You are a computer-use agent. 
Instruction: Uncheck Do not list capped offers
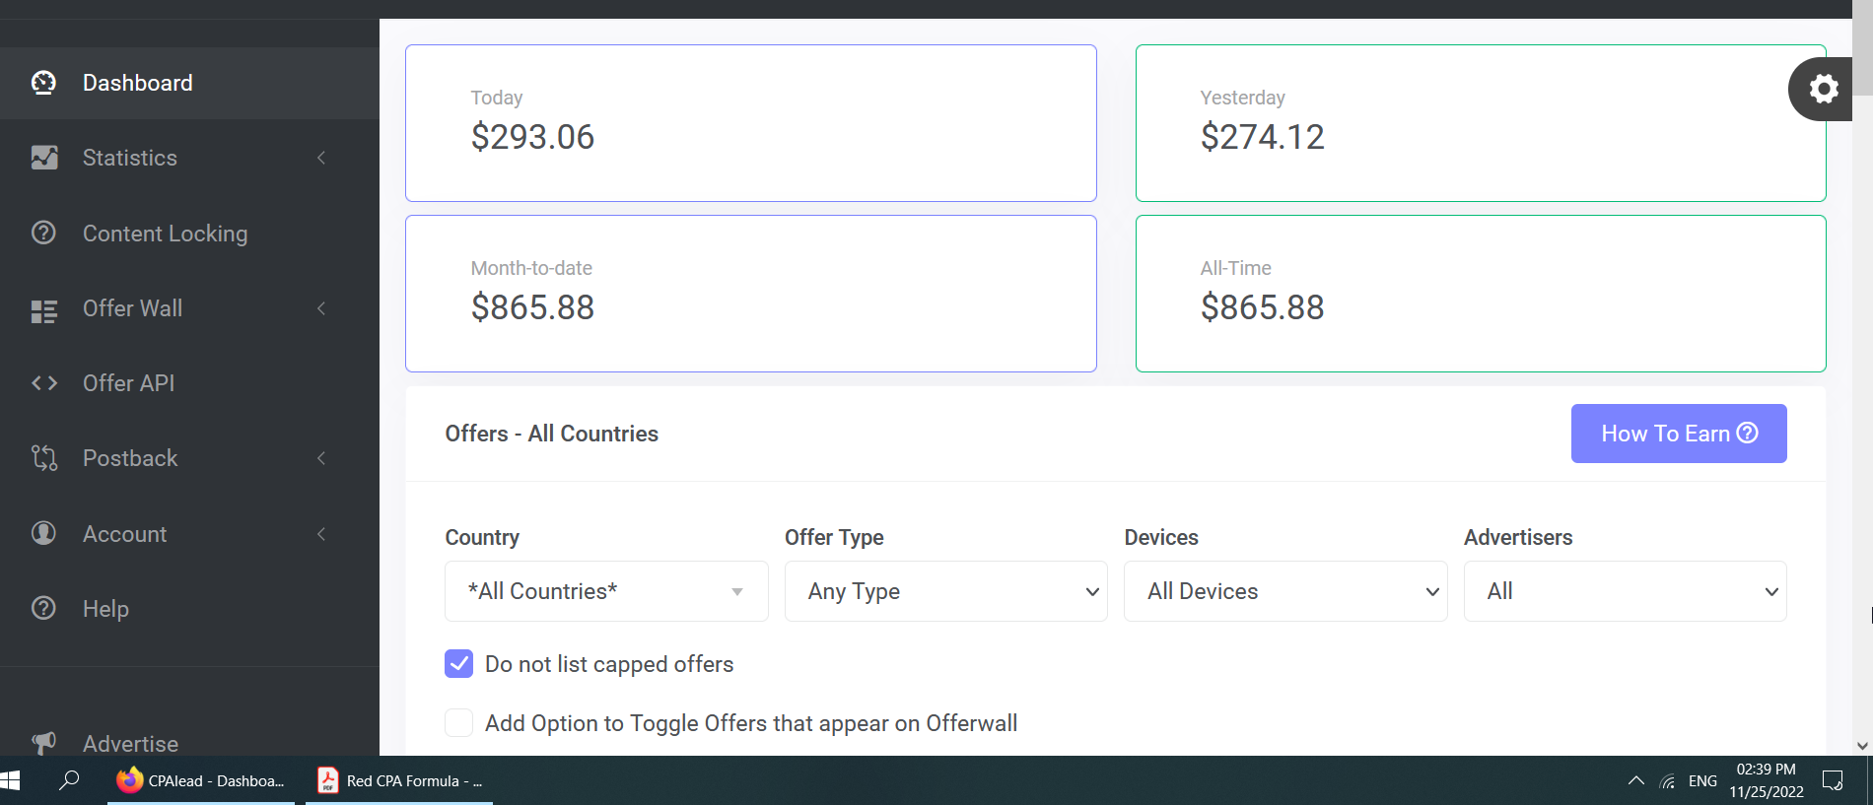coord(458,664)
